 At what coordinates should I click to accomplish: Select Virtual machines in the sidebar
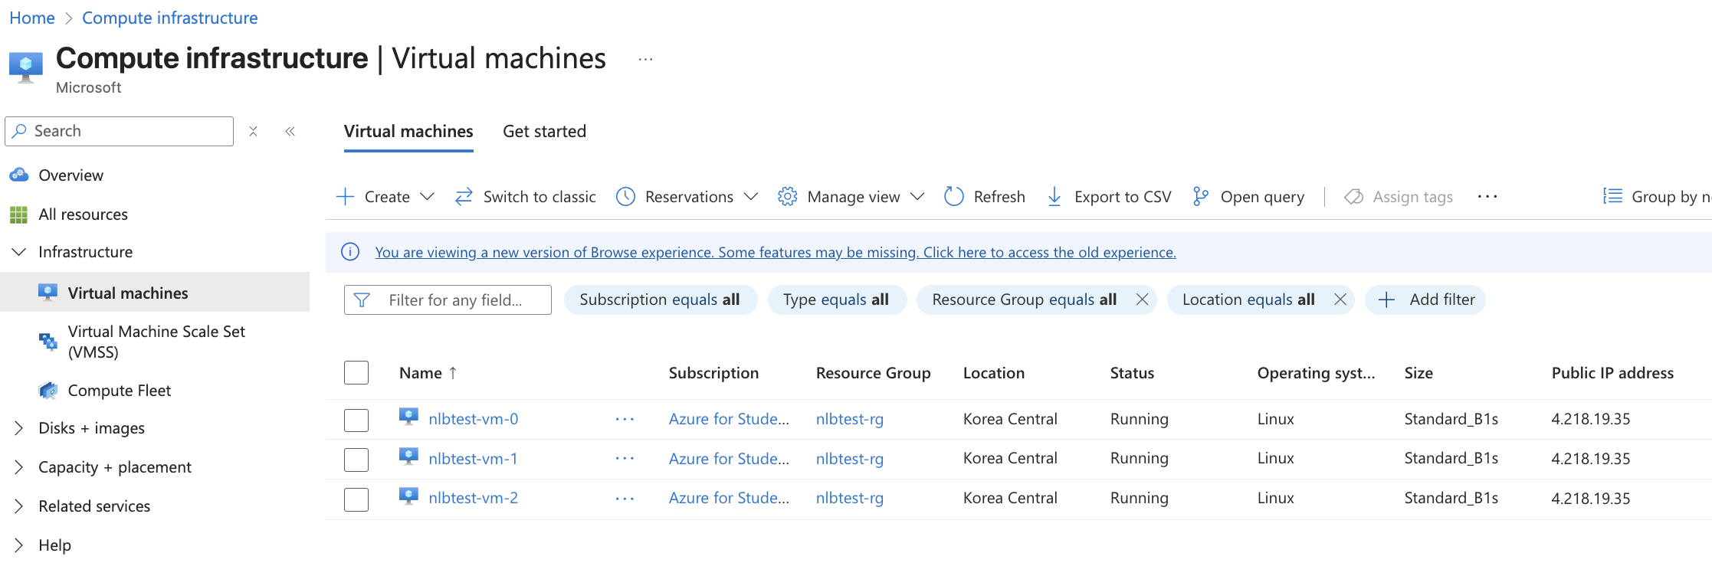click(155, 292)
